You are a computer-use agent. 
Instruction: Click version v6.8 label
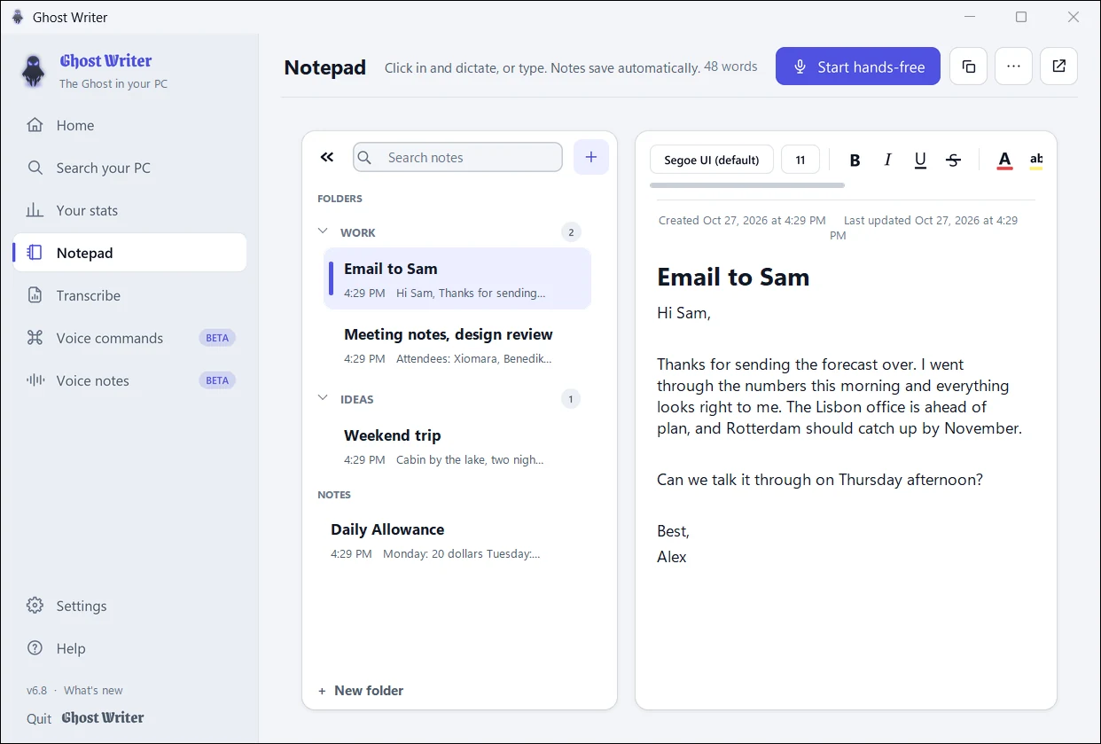pos(36,690)
